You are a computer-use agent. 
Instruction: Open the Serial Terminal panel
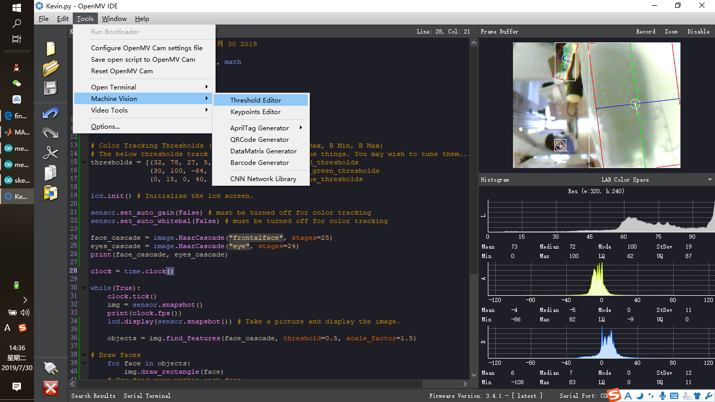147,396
